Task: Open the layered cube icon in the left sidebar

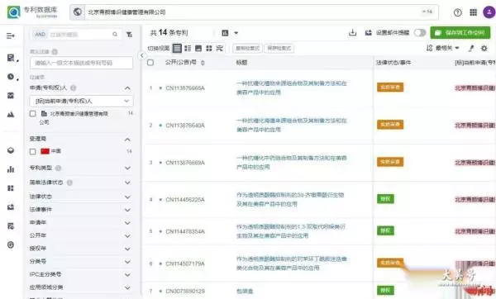Action: click(11, 150)
